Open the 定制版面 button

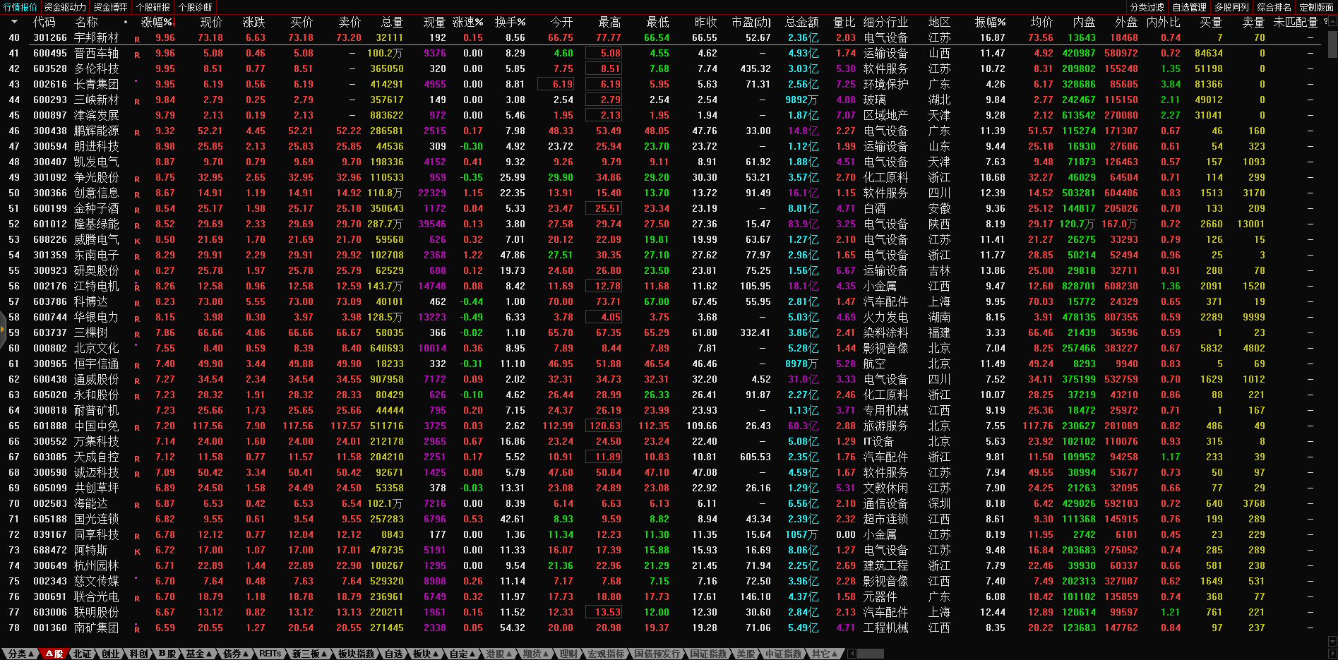click(x=1316, y=7)
